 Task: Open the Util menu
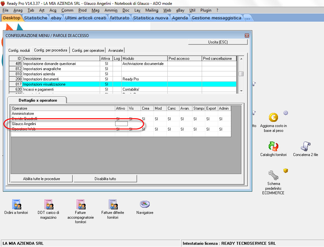(x=192, y=10)
